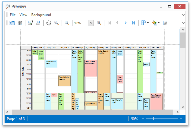192x130 pixels.
Task: Click the minus button beside zoom slider
Action: tap(143, 119)
